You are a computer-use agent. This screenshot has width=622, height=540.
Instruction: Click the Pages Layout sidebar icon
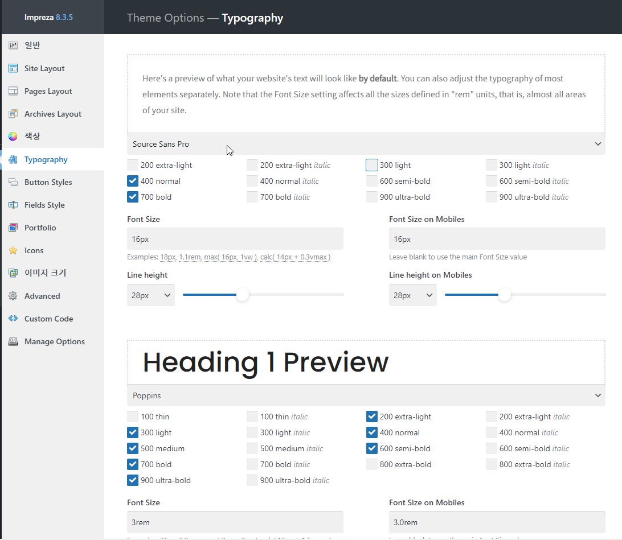click(x=13, y=90)
